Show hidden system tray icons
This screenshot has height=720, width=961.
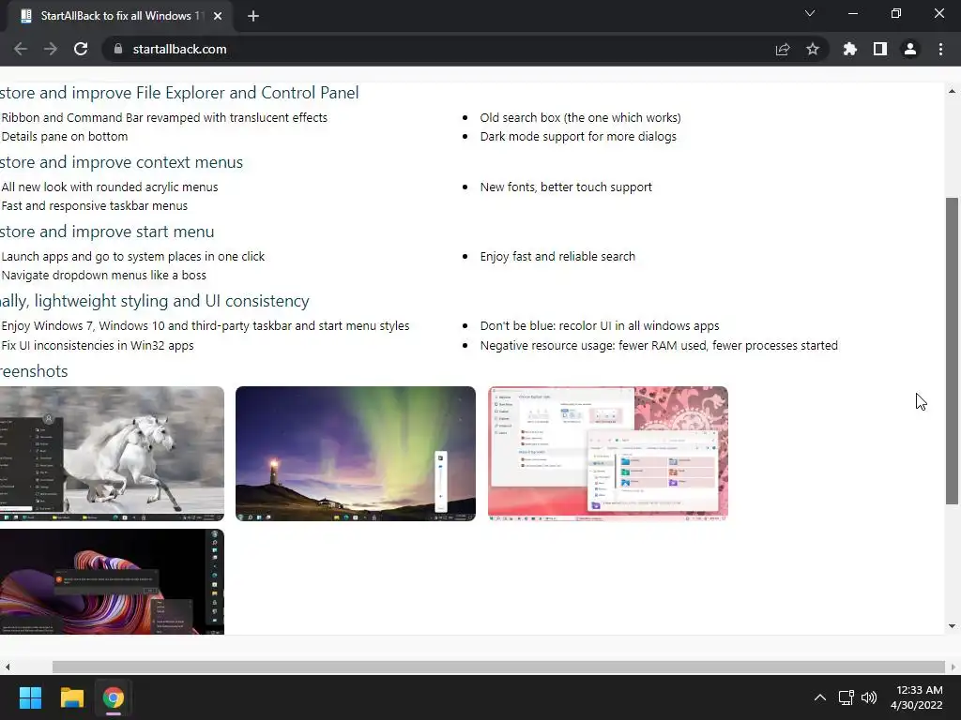[820, 697]
